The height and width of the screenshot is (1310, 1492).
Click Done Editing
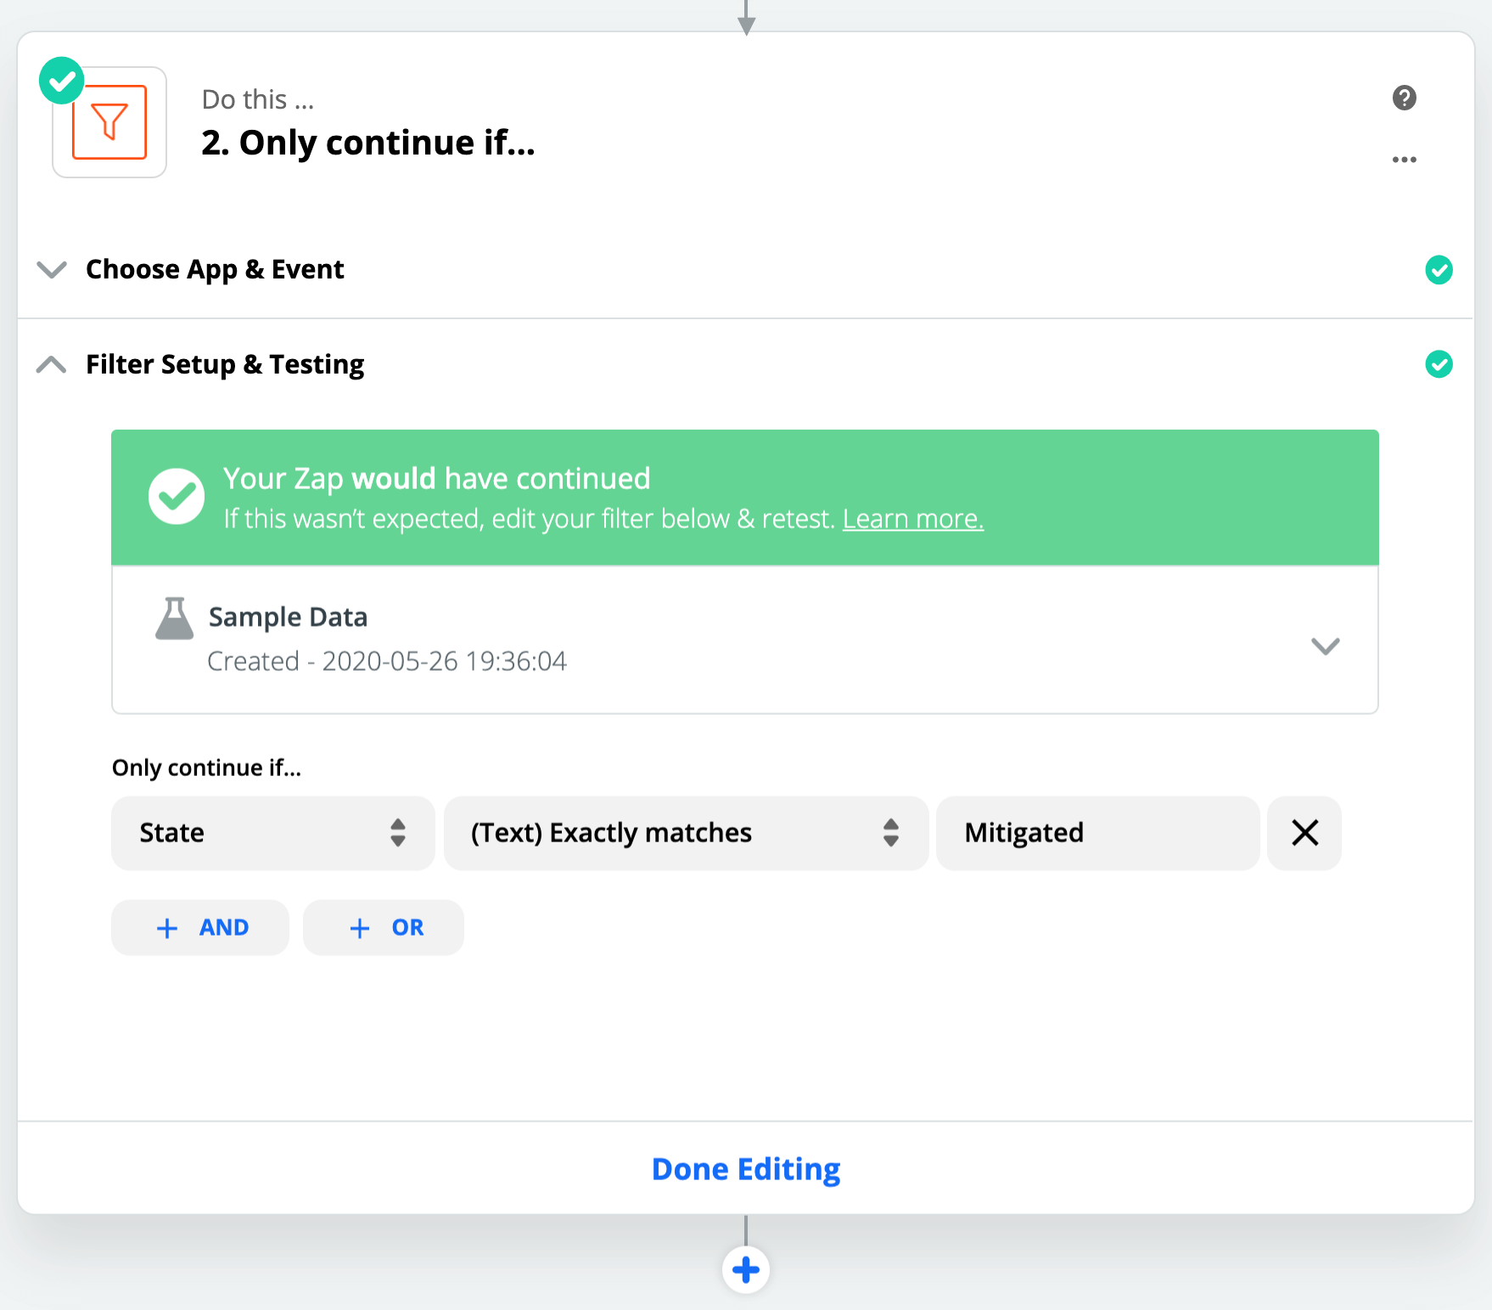[x=746, y=1169]
